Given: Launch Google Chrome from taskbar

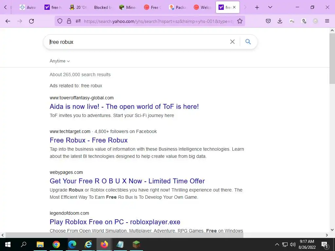Looking at the screenshot, I should click(56, 244).
